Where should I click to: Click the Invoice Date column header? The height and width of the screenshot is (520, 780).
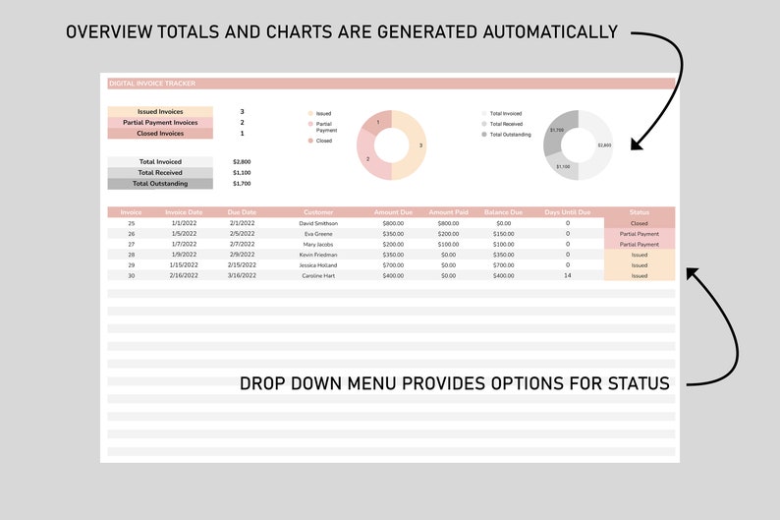coord(184,212)
